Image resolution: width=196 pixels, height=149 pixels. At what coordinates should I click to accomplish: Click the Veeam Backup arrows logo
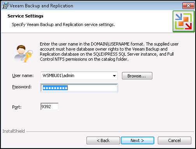(x=184, y=21)
